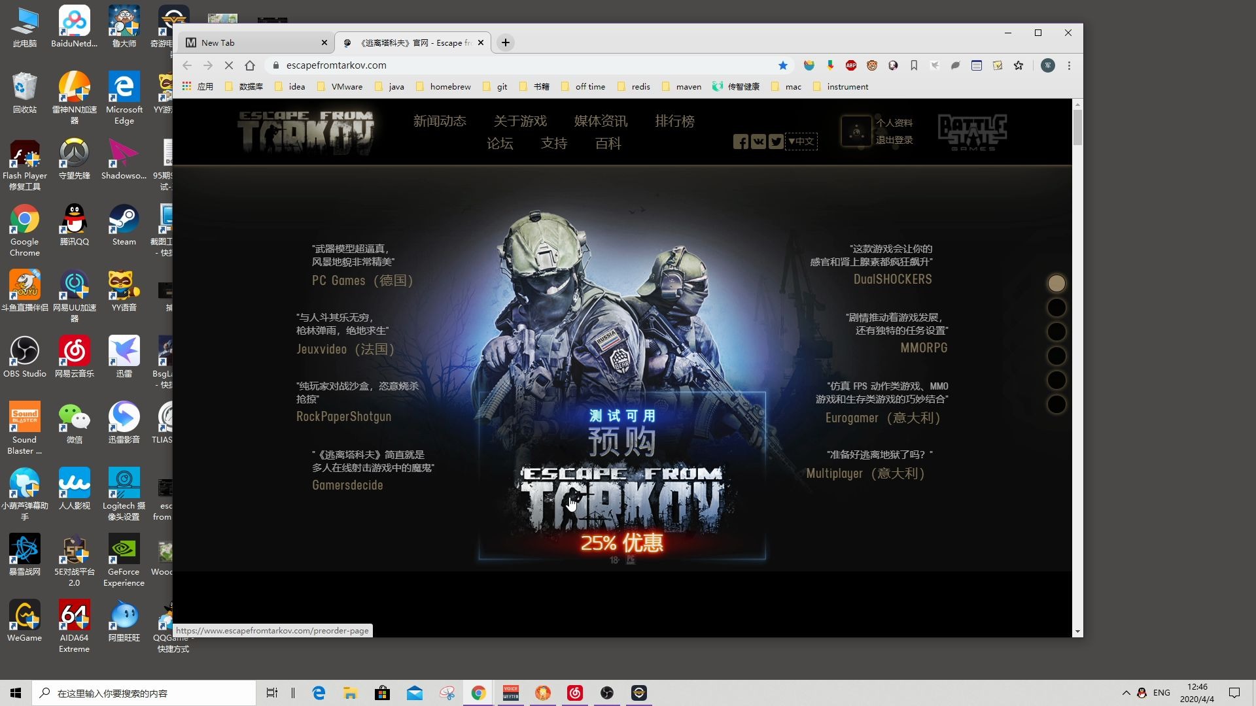
Task: Open Chrome from the taskbar
Action: coord(479,693)
